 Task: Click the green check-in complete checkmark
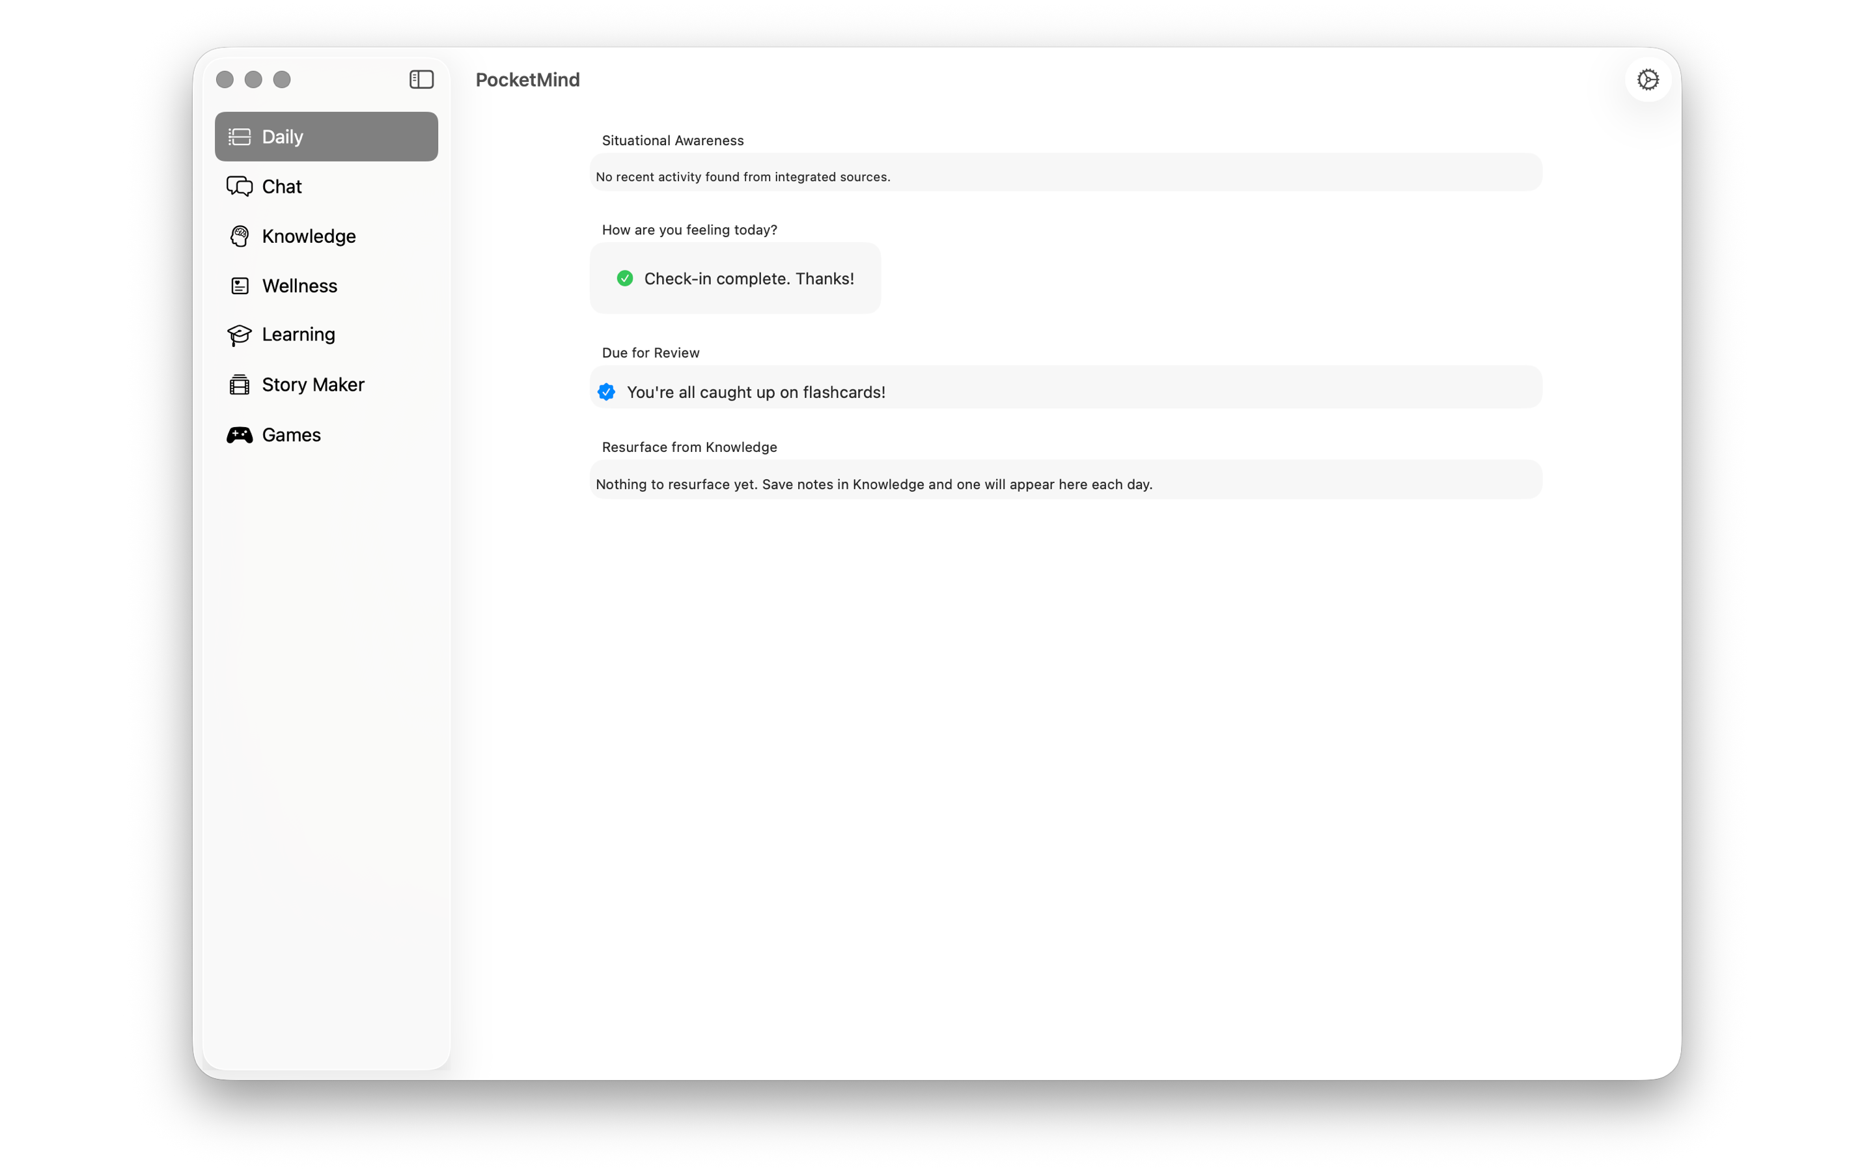click(624, 278)
